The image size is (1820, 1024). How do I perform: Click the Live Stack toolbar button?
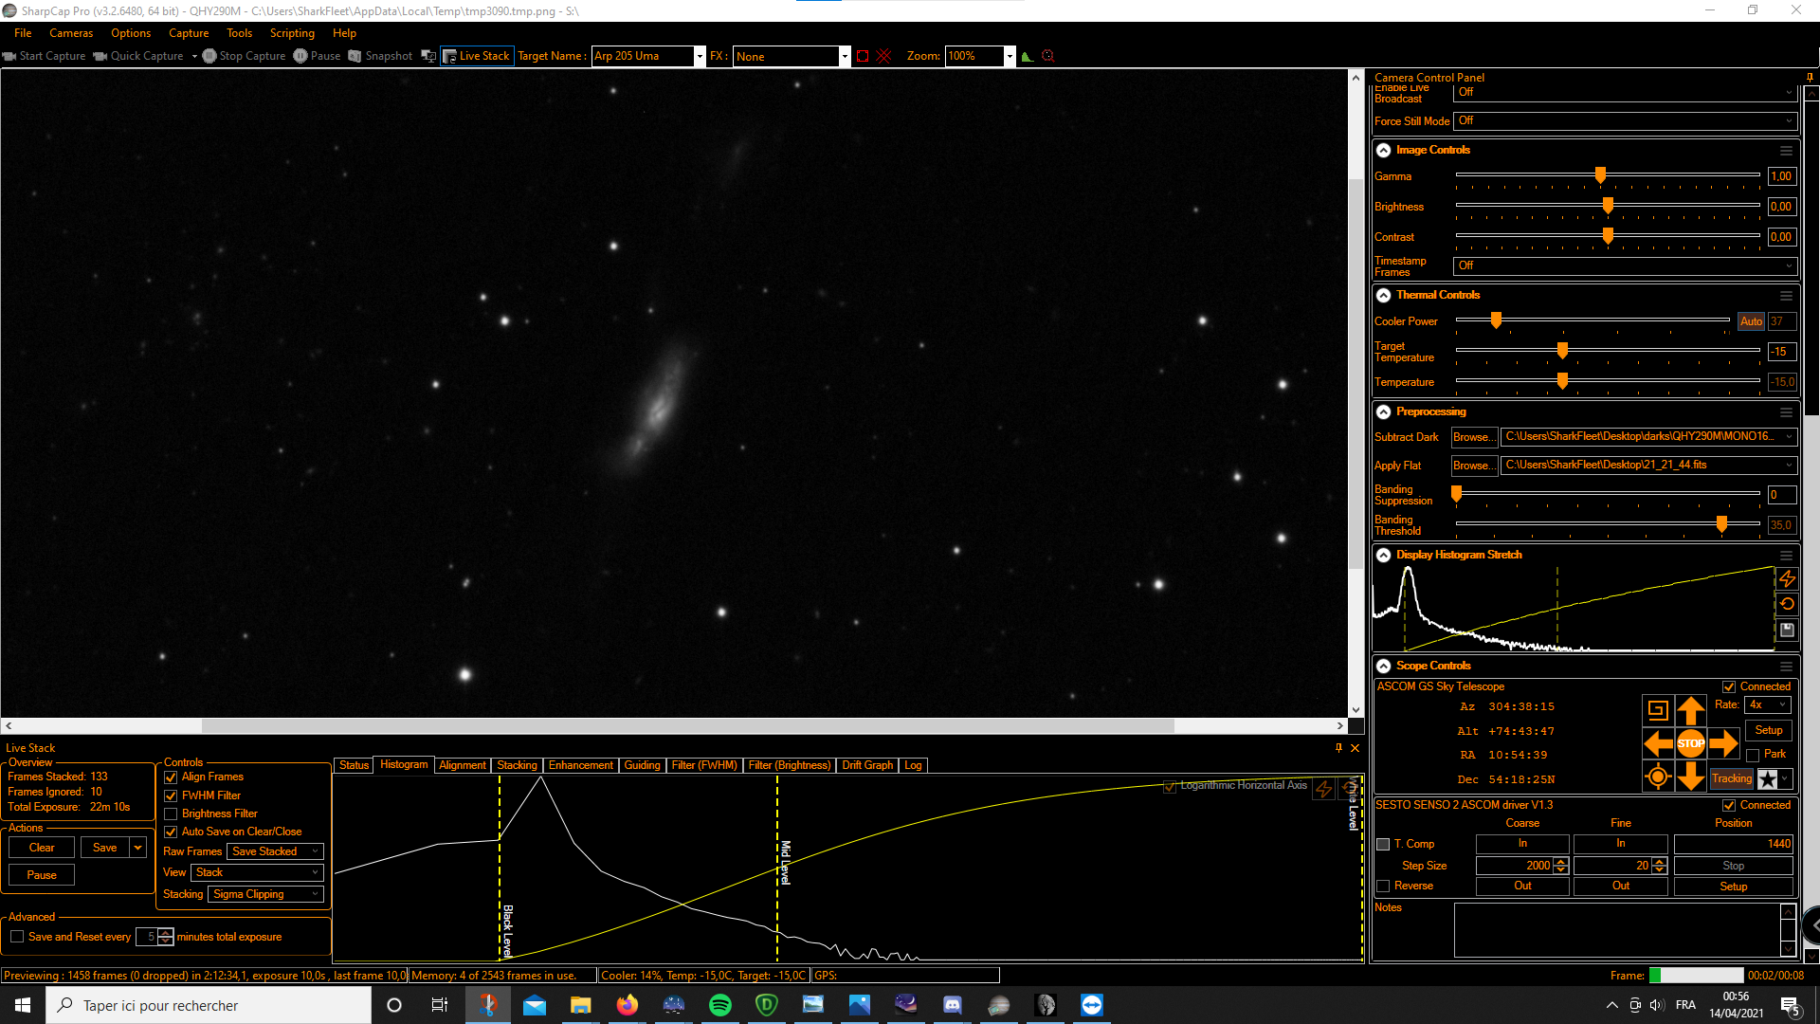(x=477, y=56)
